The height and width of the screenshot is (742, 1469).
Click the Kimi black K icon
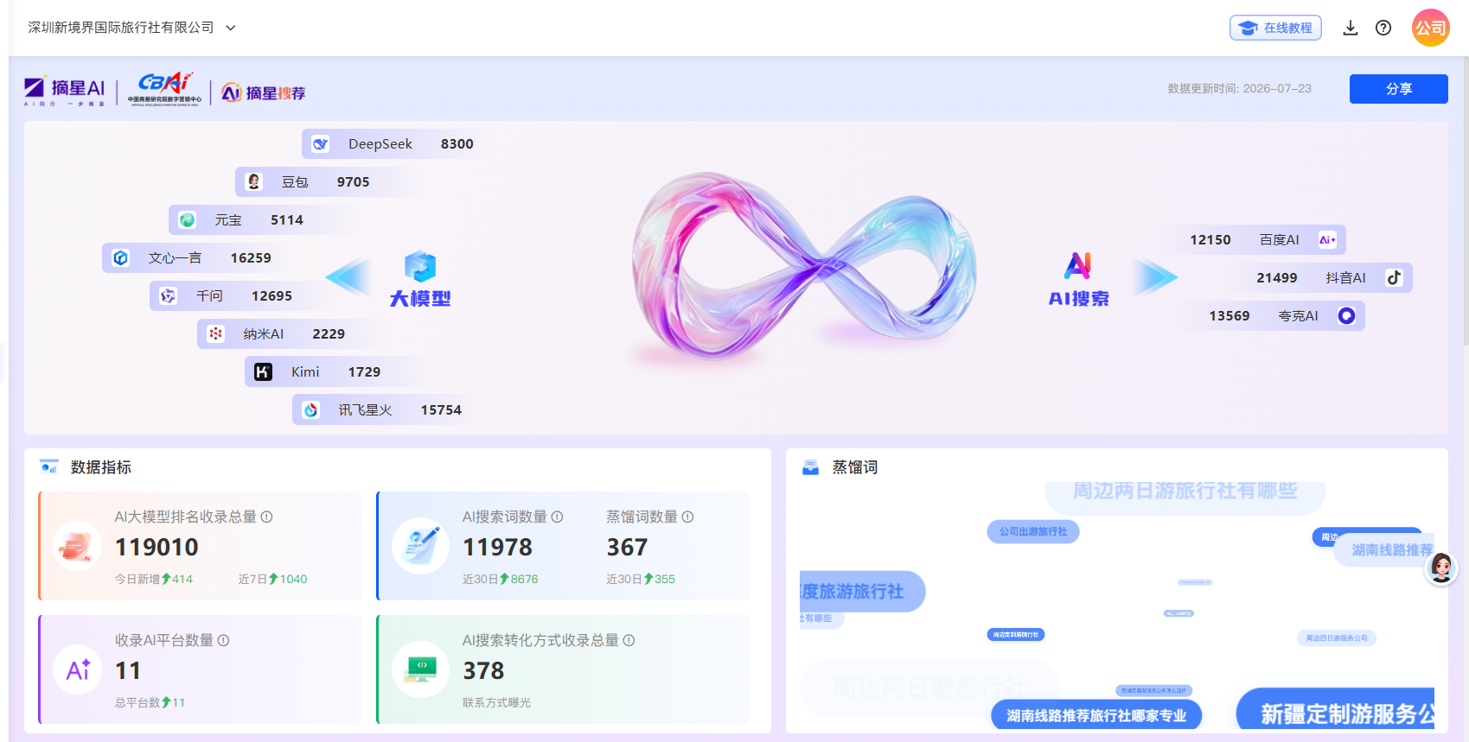click(x=263, y=372)
